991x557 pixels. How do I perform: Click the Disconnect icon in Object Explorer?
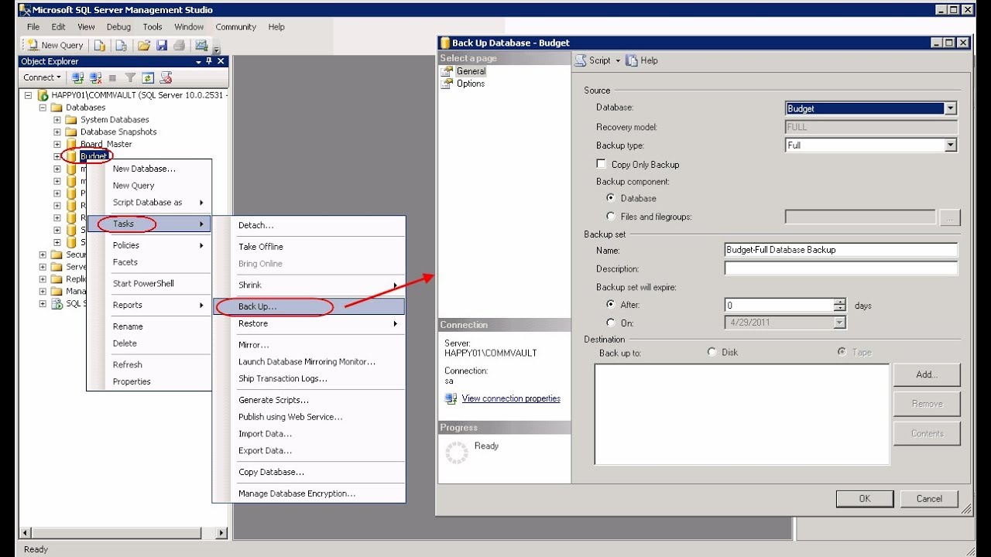(x=96, y=77)
